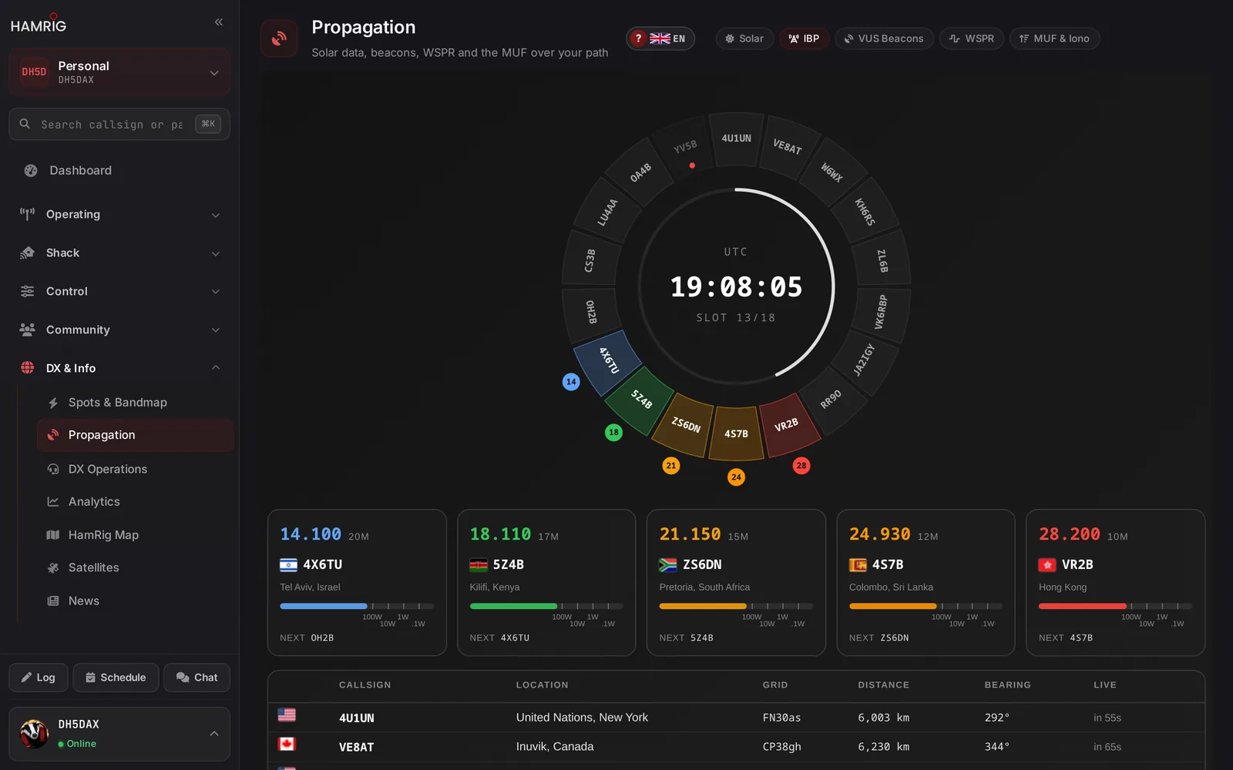Focus the Search callsign input field

[119, 124]
